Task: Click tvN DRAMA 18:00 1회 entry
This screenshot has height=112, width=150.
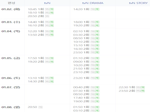Action: coord(86,22)
